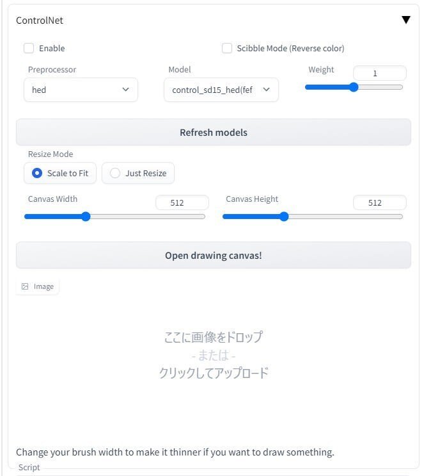Click the image drop area to upload
Image resolution: width=424 pixels, height=476 pixels.
point(214,355)
